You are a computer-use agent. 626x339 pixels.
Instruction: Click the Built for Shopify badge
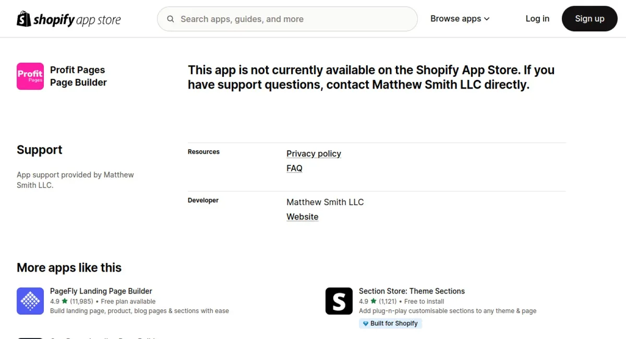pyautogui.click(x=390, y=323)
